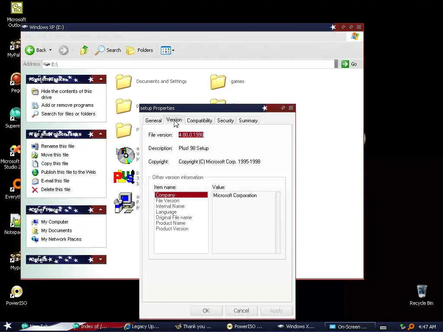Go up one folder level icon
443x332 pixels.
(x=84, y=50)
